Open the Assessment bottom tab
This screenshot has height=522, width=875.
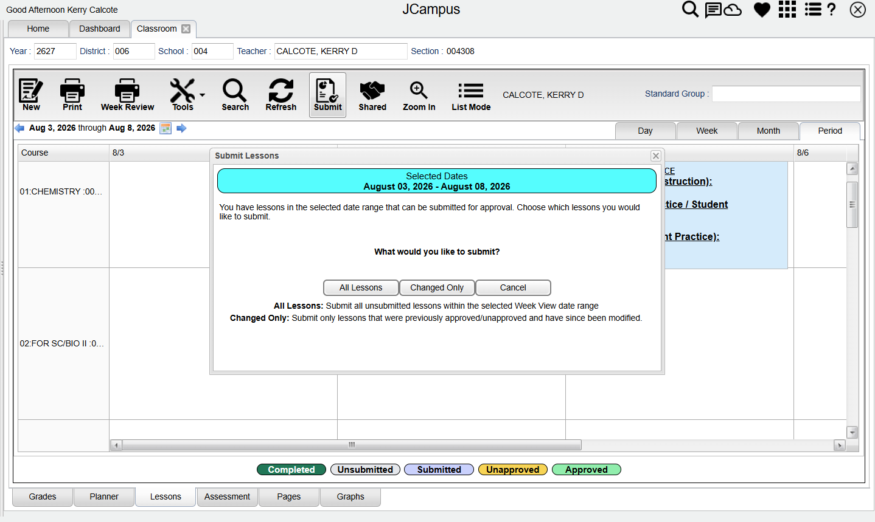(227, 496)
